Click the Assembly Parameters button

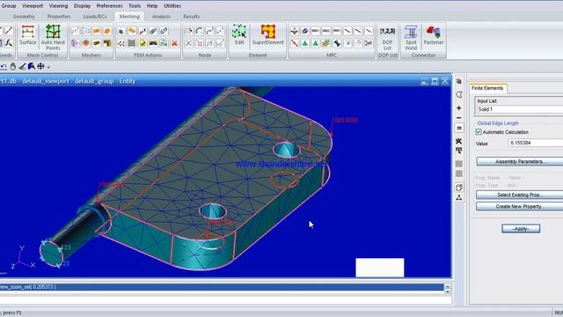(520, 162)
